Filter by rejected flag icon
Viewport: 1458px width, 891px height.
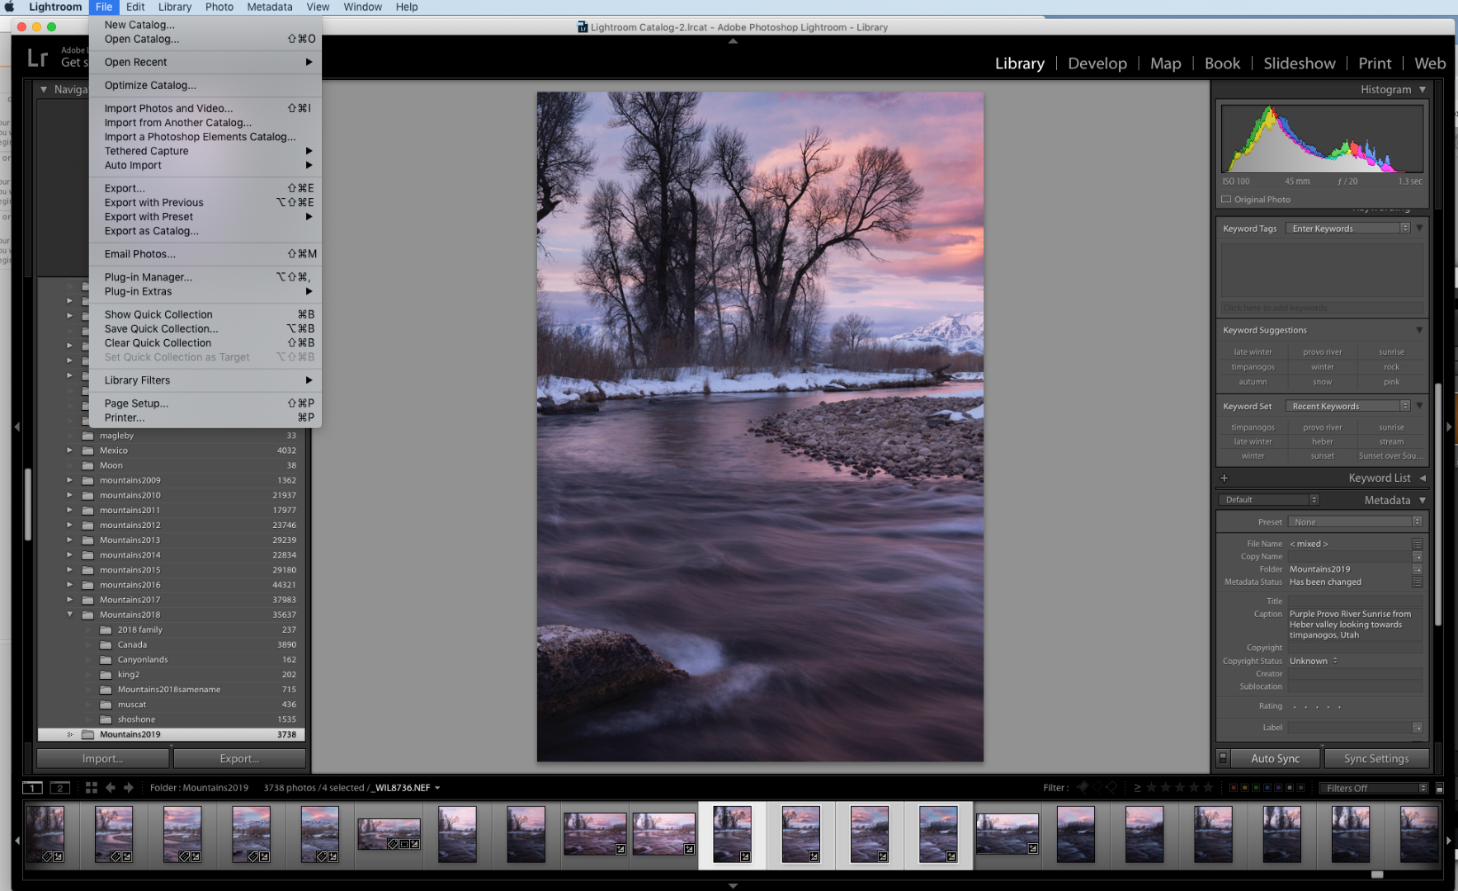tap(1111, 788)
